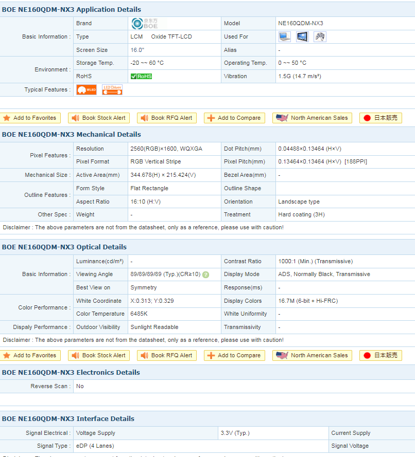Image resolution: width=415 pixels, height=457 pixels.
Task: Click resolution value '2560(RGB)×1600, WQXGA'
Action: click(166, 149)
